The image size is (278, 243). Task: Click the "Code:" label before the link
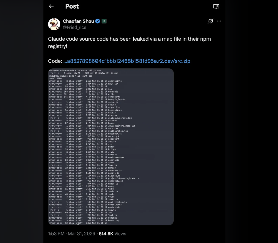tap(55, 61)
